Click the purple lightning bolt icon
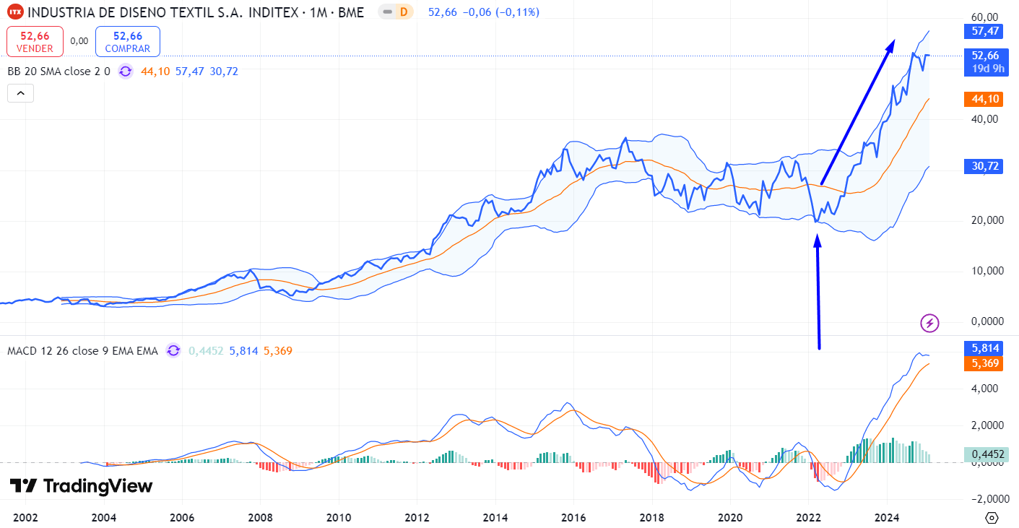The image size is (1019, 528). point(929,323)
